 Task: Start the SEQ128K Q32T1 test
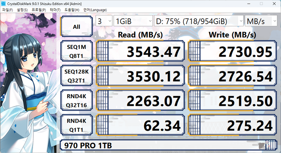coord(76,76)
